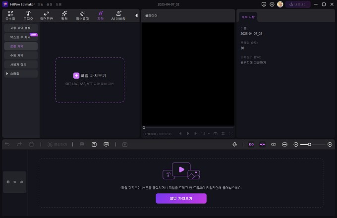Open the Help (도움) menu
The width and height of the screenshot is (337, 218).
pos(58,4)
